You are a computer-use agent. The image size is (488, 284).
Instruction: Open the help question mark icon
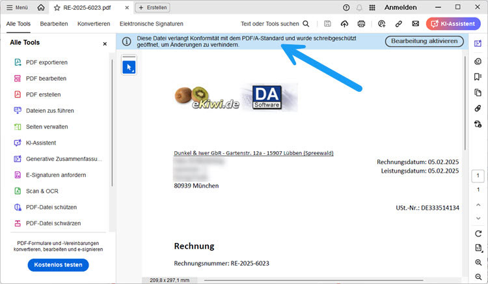tap(346, 8)
